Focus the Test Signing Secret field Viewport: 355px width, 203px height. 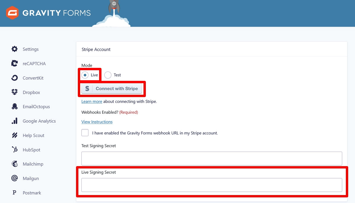coord(212,158)
